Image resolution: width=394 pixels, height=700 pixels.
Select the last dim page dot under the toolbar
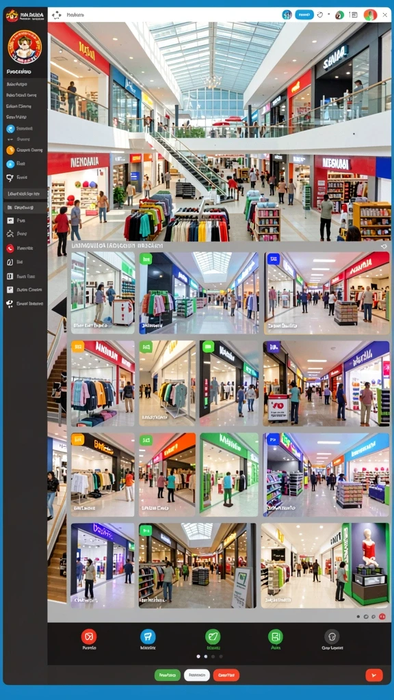click(x=221, y=656)
